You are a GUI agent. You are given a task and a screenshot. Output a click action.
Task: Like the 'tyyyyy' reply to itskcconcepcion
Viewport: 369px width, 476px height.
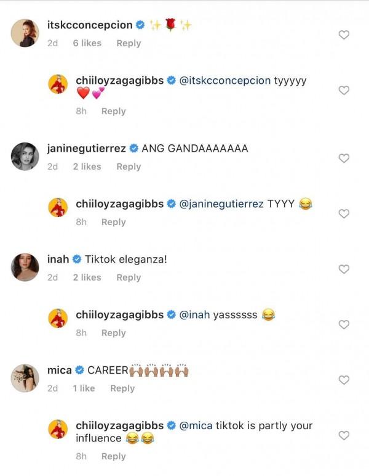344,91
